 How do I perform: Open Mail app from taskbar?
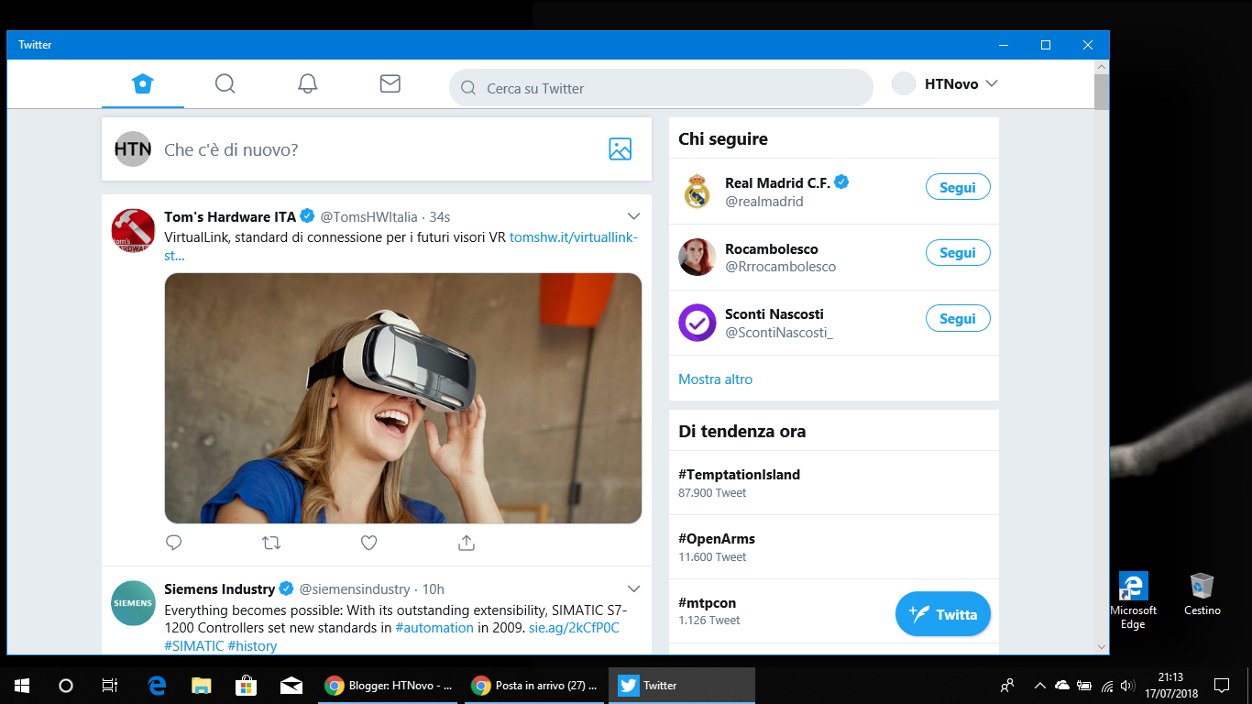291,685
